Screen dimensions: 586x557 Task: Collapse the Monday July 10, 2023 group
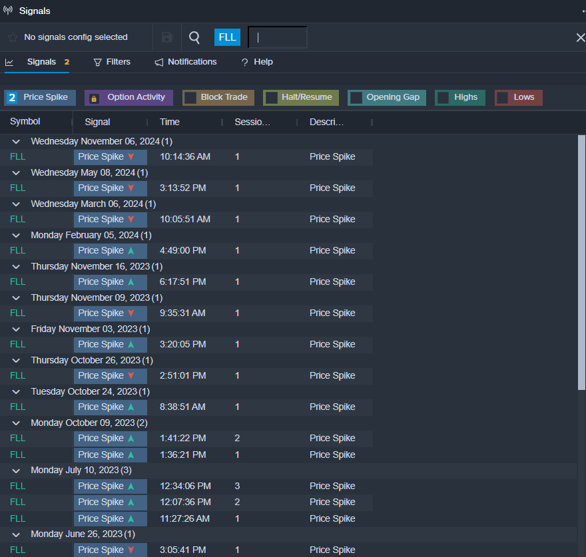(x=16, y=470)
